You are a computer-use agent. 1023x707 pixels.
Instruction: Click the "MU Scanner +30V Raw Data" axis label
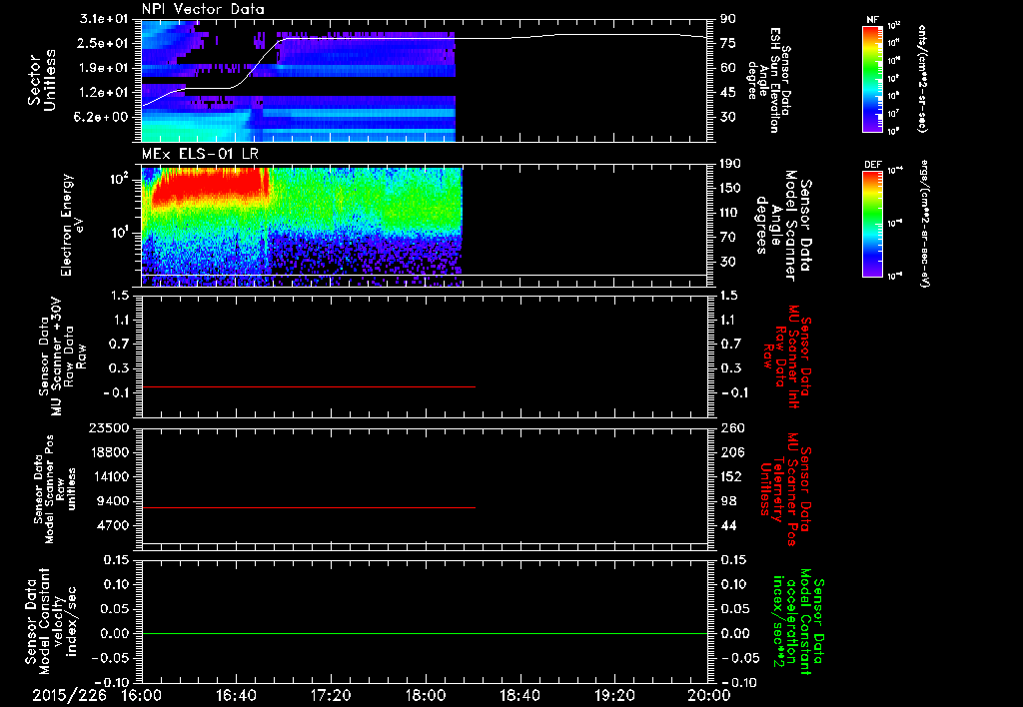click(x=62, y=356)
